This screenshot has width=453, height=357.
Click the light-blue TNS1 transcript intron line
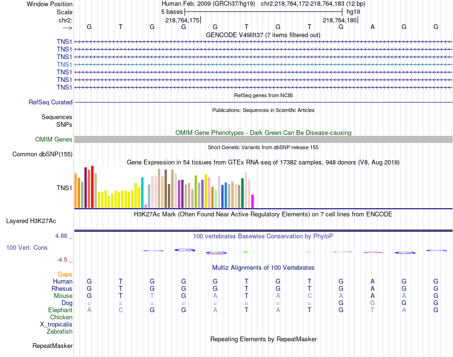point(264,64)
